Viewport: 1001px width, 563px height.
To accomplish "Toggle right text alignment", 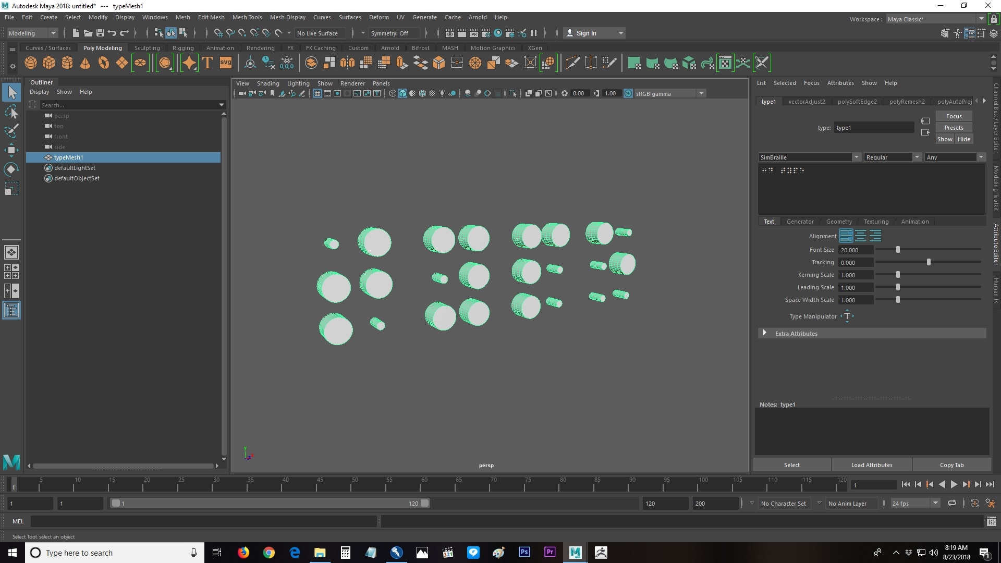I will pos(875,236).
